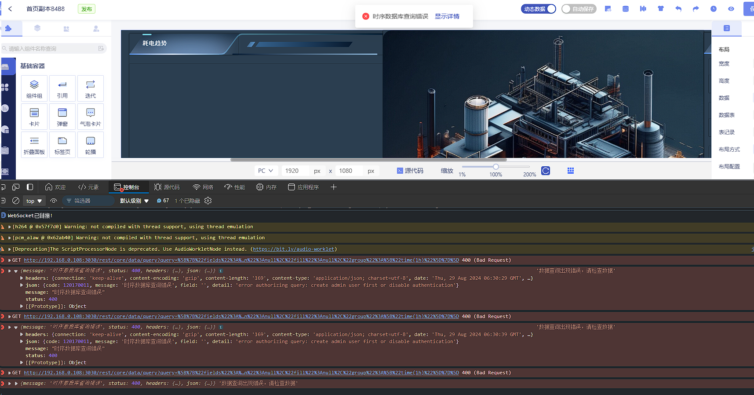Image resolution: width=754 pixels, height=395 pixels.
Task: Add a new DevTools tab with plus
Action: click(x=334, y=187)
